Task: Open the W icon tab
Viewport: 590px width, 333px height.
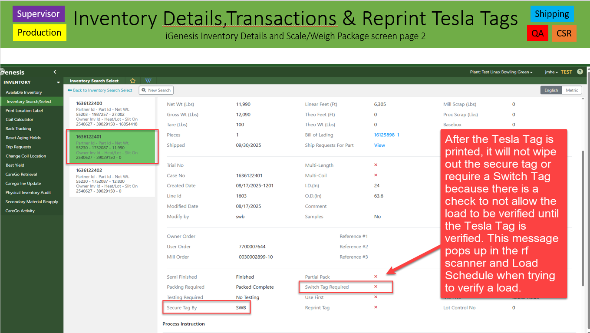Action: tap(148, 81)
